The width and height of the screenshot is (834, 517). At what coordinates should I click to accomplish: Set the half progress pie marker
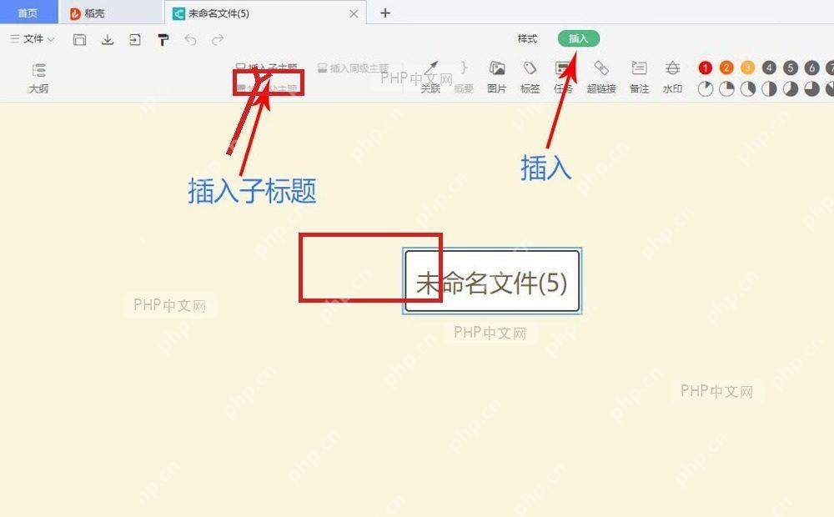coord(769,89)
